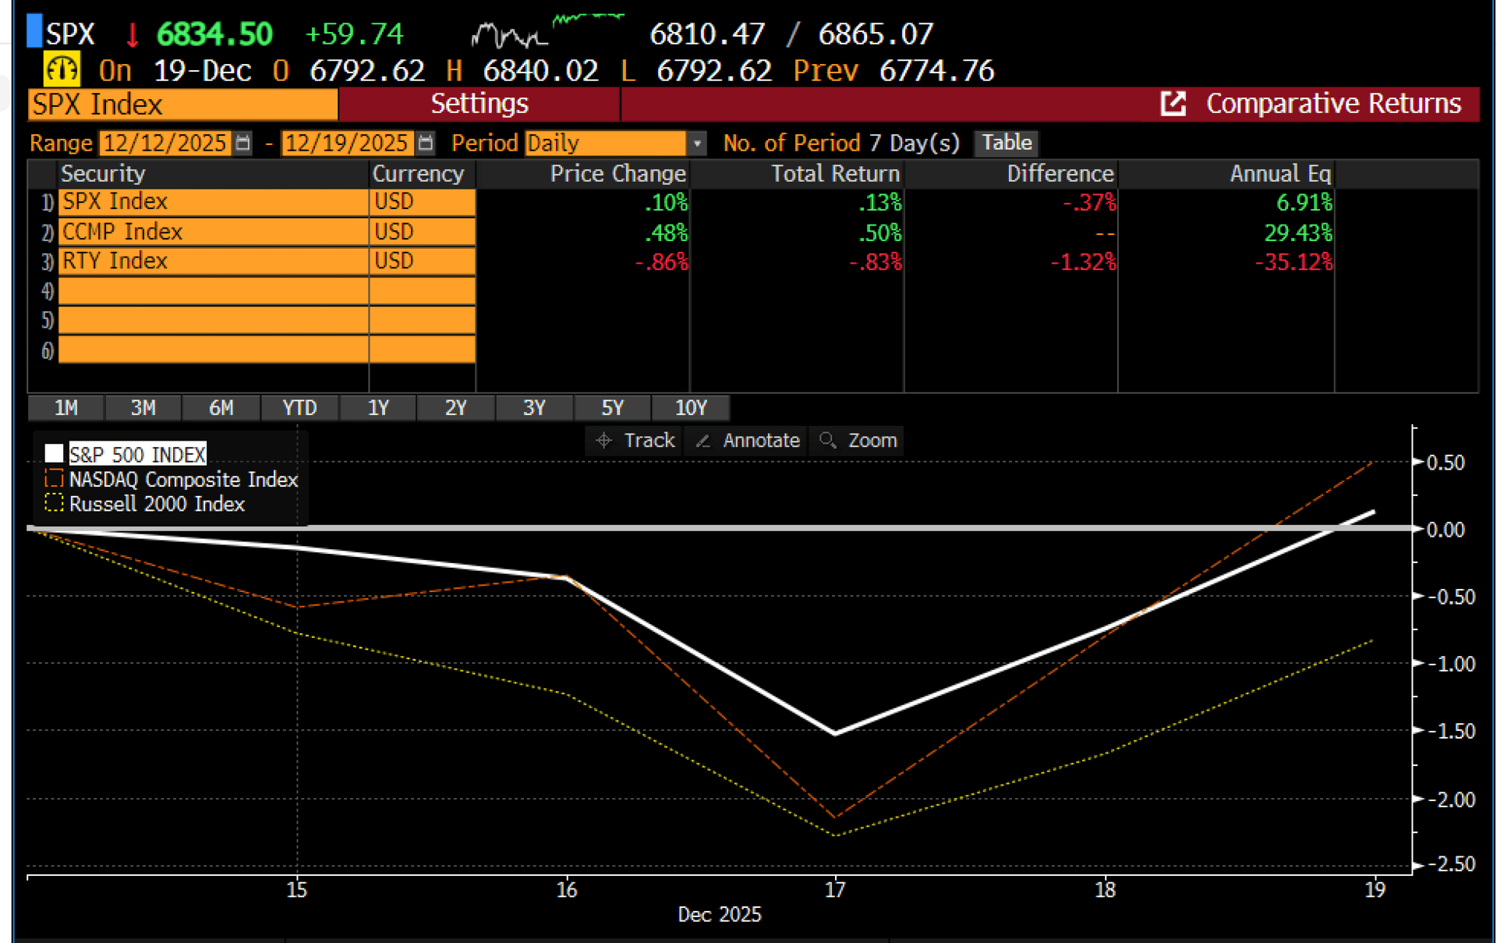Expand the Period dropdown arrow

[697, 144]
